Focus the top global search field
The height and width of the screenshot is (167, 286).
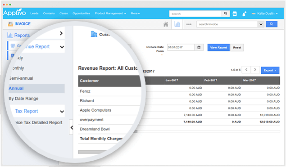coord(195,14)
